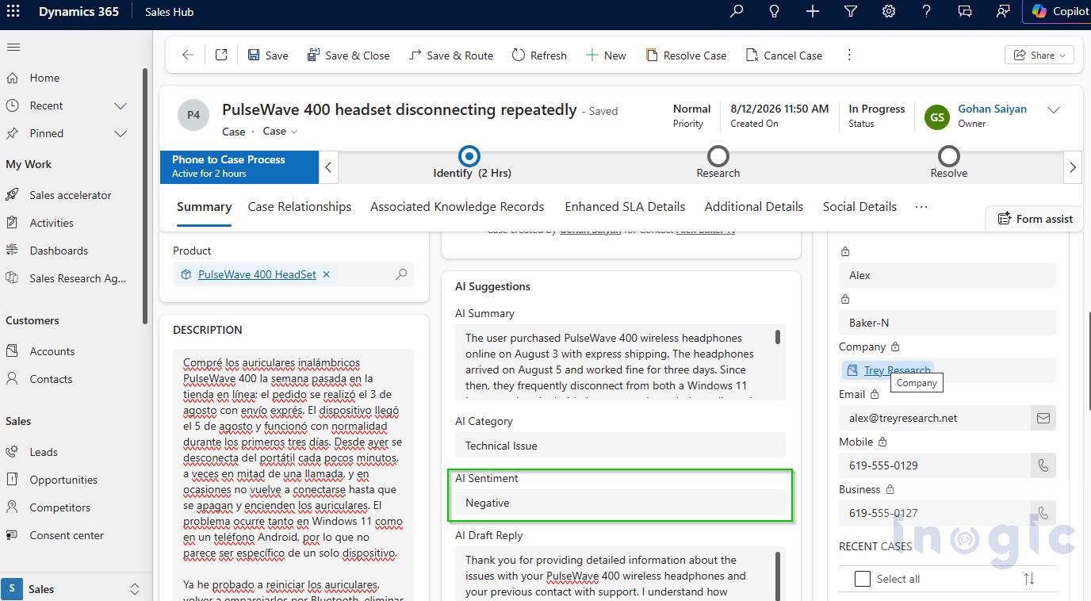Screen dimensions: 1091x601
Task: Open Form assist pane
Action: coord(1035,219)
